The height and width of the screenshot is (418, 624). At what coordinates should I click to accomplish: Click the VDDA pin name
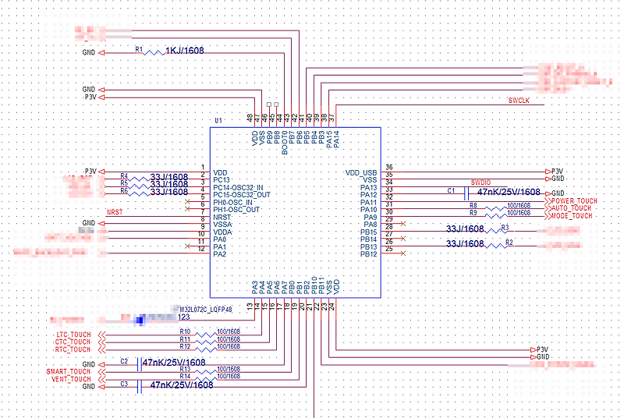tap(222, 232)
